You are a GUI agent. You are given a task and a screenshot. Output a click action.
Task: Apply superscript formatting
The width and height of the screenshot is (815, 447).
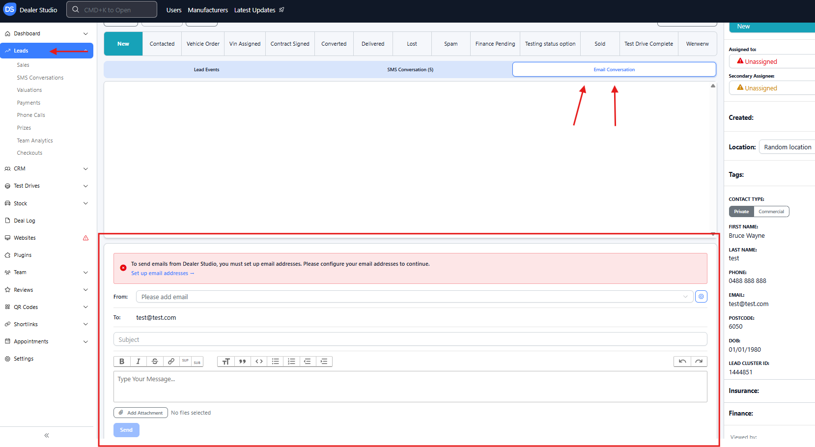pyautogui.click(x=185, y=362)
